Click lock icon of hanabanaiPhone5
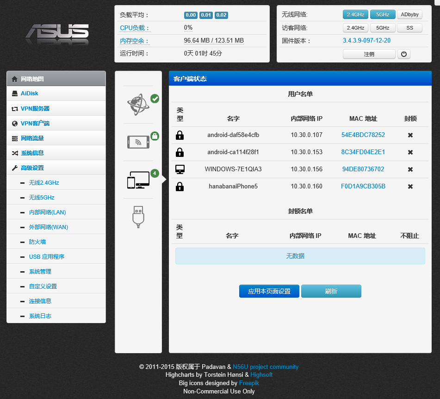Screen dimensions: 440x399 point(180,187)
